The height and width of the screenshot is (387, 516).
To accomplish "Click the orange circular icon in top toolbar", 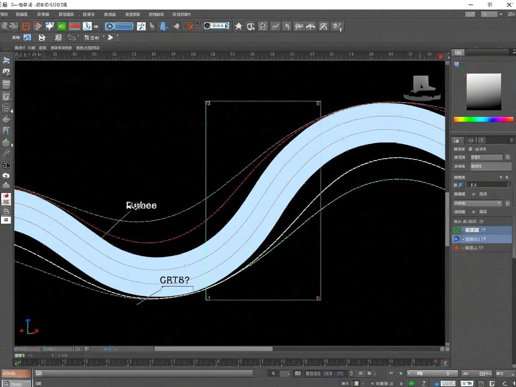I will [26, 26].
